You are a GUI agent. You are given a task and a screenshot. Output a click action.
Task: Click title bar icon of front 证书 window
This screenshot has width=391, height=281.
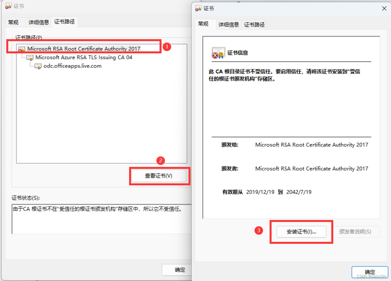198,9
